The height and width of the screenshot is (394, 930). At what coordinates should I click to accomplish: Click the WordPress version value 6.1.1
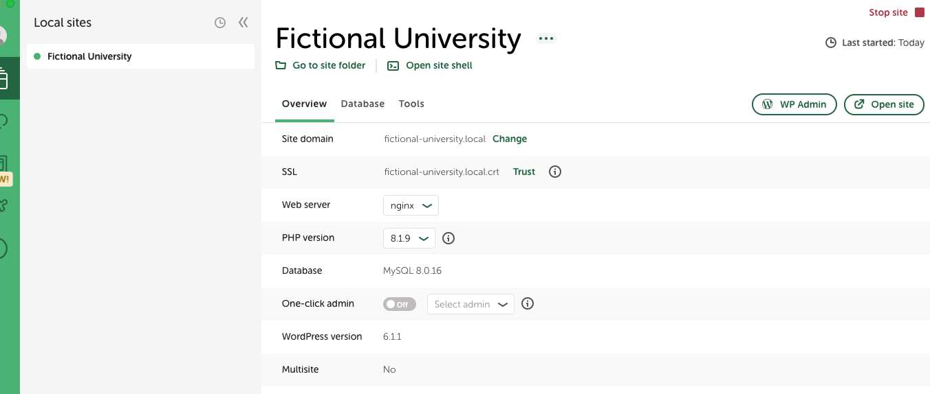tap(392, 336)
